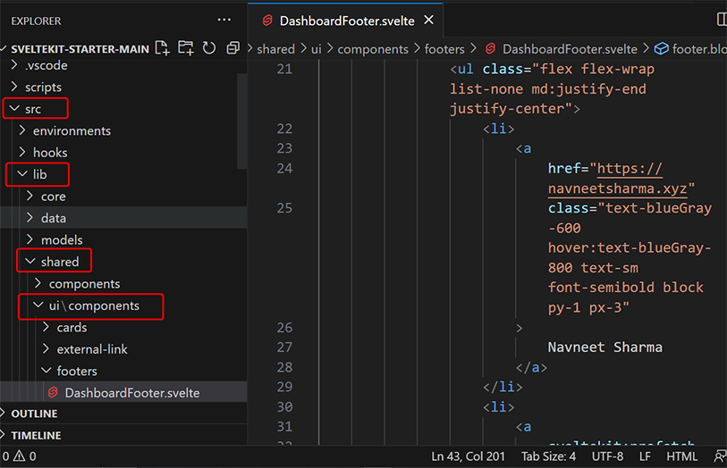727x468 pixels.
Task: Click the New File icon in Explorer
Action: pyautogui.click(x=163, y=47)
